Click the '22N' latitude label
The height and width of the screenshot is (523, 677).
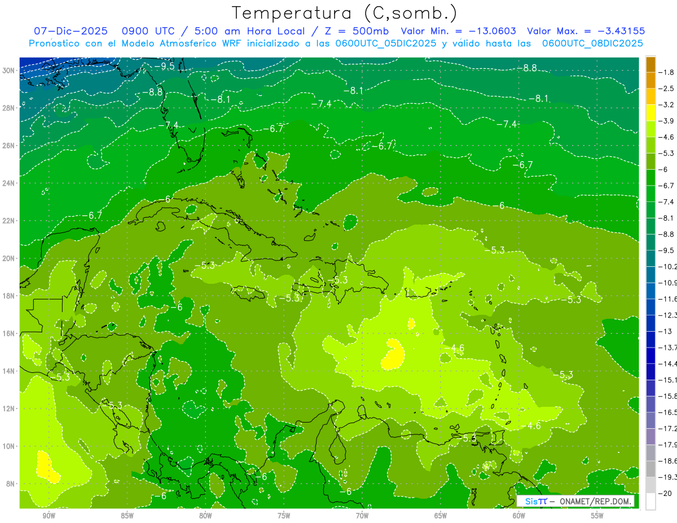8,221
